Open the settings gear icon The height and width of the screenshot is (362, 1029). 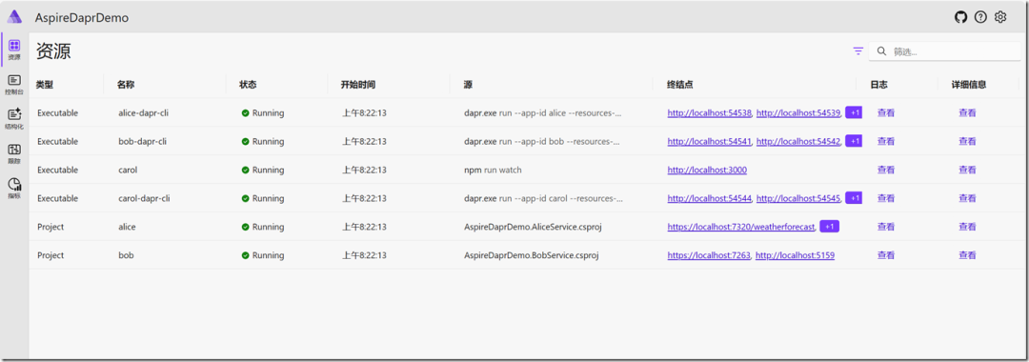tap(1000, 18)
